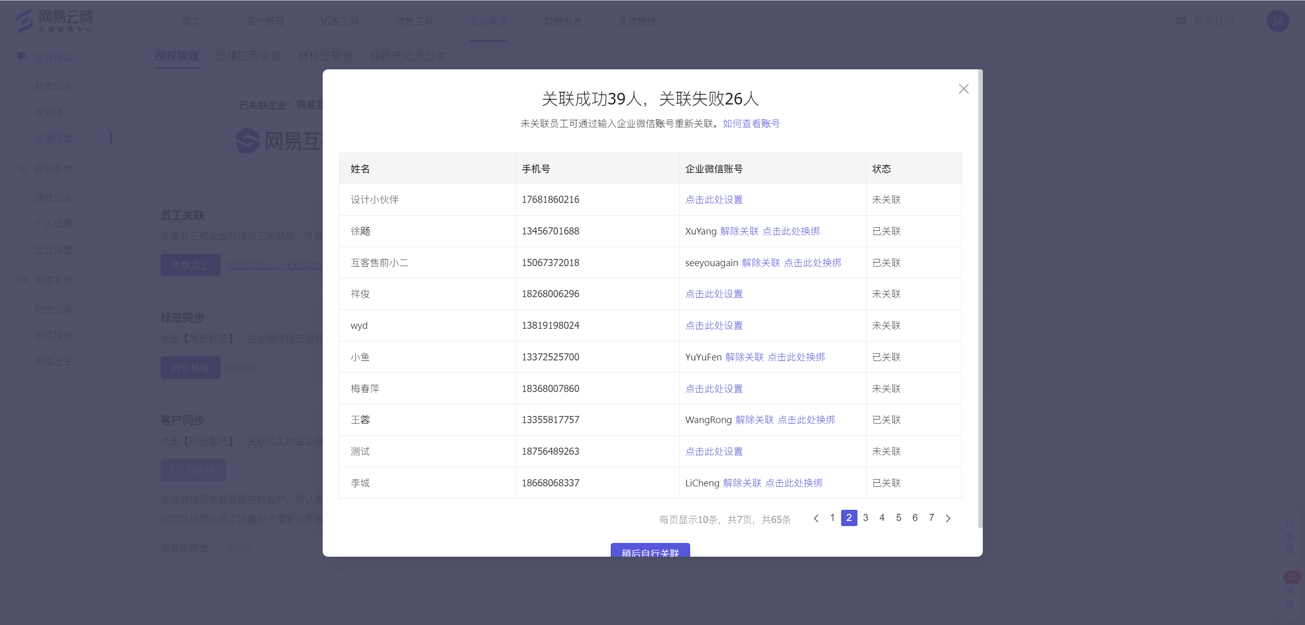
Task: Click the 联系我们 chat icon
Action: [x=1181, y=21]
